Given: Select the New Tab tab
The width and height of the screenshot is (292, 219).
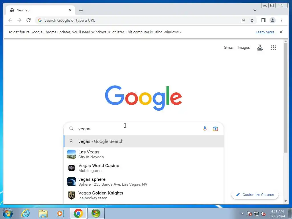Looking at the screenshot, I should pyautogui.click(x=40, y=10).
